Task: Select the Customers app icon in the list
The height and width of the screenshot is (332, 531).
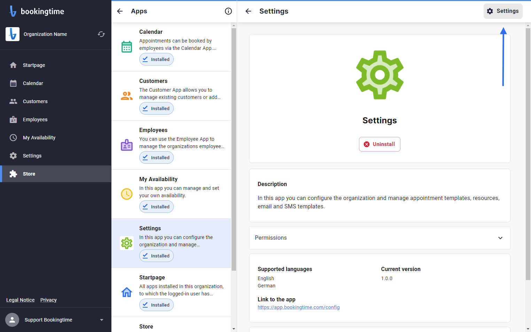Action: (x=127, y=96)
